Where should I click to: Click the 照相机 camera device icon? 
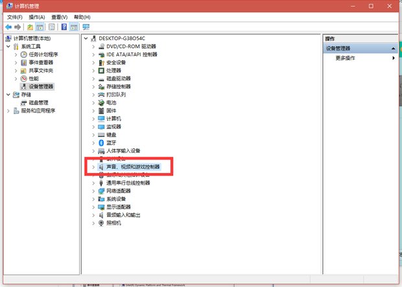click(x=101, y=223)
